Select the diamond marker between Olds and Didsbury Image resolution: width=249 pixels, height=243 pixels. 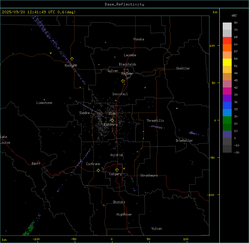(x=112, y=120)
